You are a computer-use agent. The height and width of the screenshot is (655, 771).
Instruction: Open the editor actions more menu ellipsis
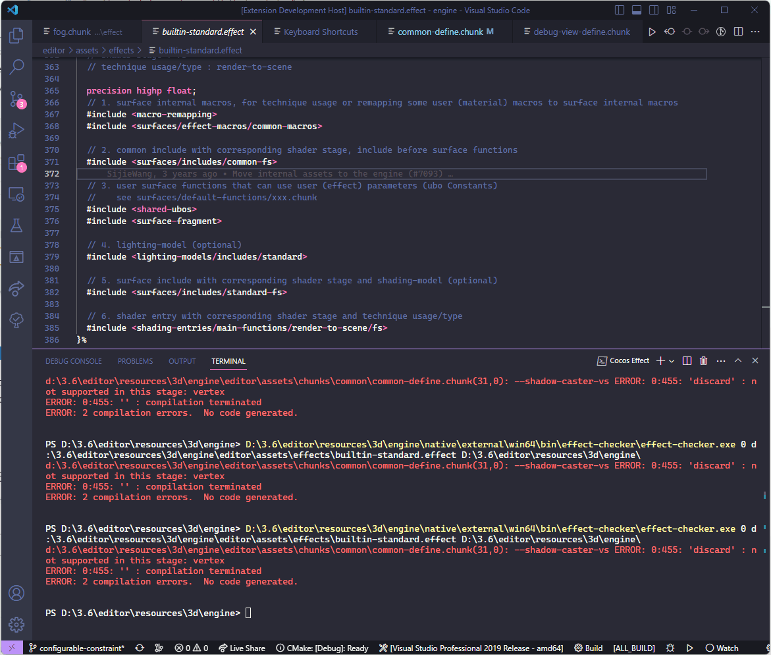pos(755,31)
